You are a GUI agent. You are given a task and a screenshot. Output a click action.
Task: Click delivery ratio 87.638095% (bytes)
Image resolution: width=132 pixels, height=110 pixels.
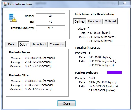(102, 90)
